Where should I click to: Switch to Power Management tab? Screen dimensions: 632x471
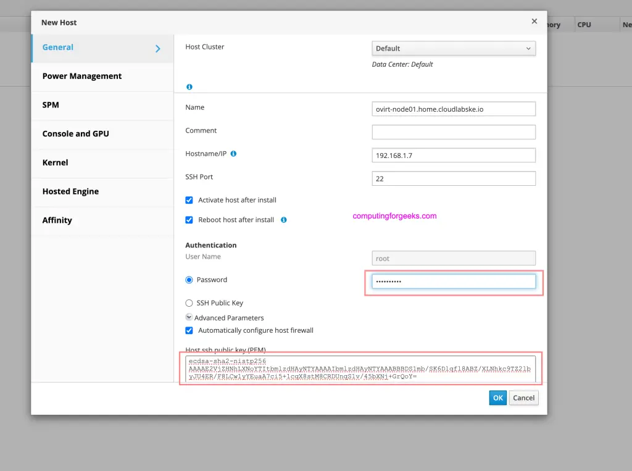coord(103,77)
